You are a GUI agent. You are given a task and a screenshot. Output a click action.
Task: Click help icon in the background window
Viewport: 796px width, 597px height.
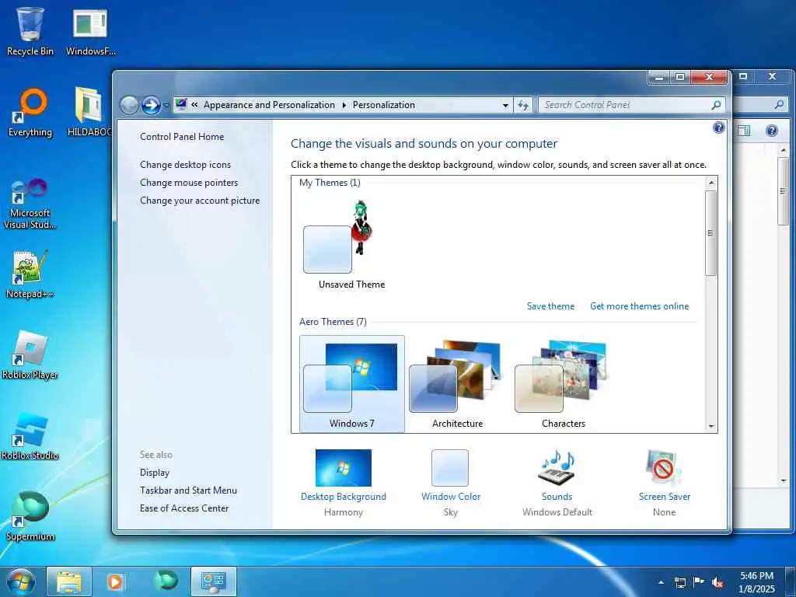pyautogui.click(x=772, y=131)
